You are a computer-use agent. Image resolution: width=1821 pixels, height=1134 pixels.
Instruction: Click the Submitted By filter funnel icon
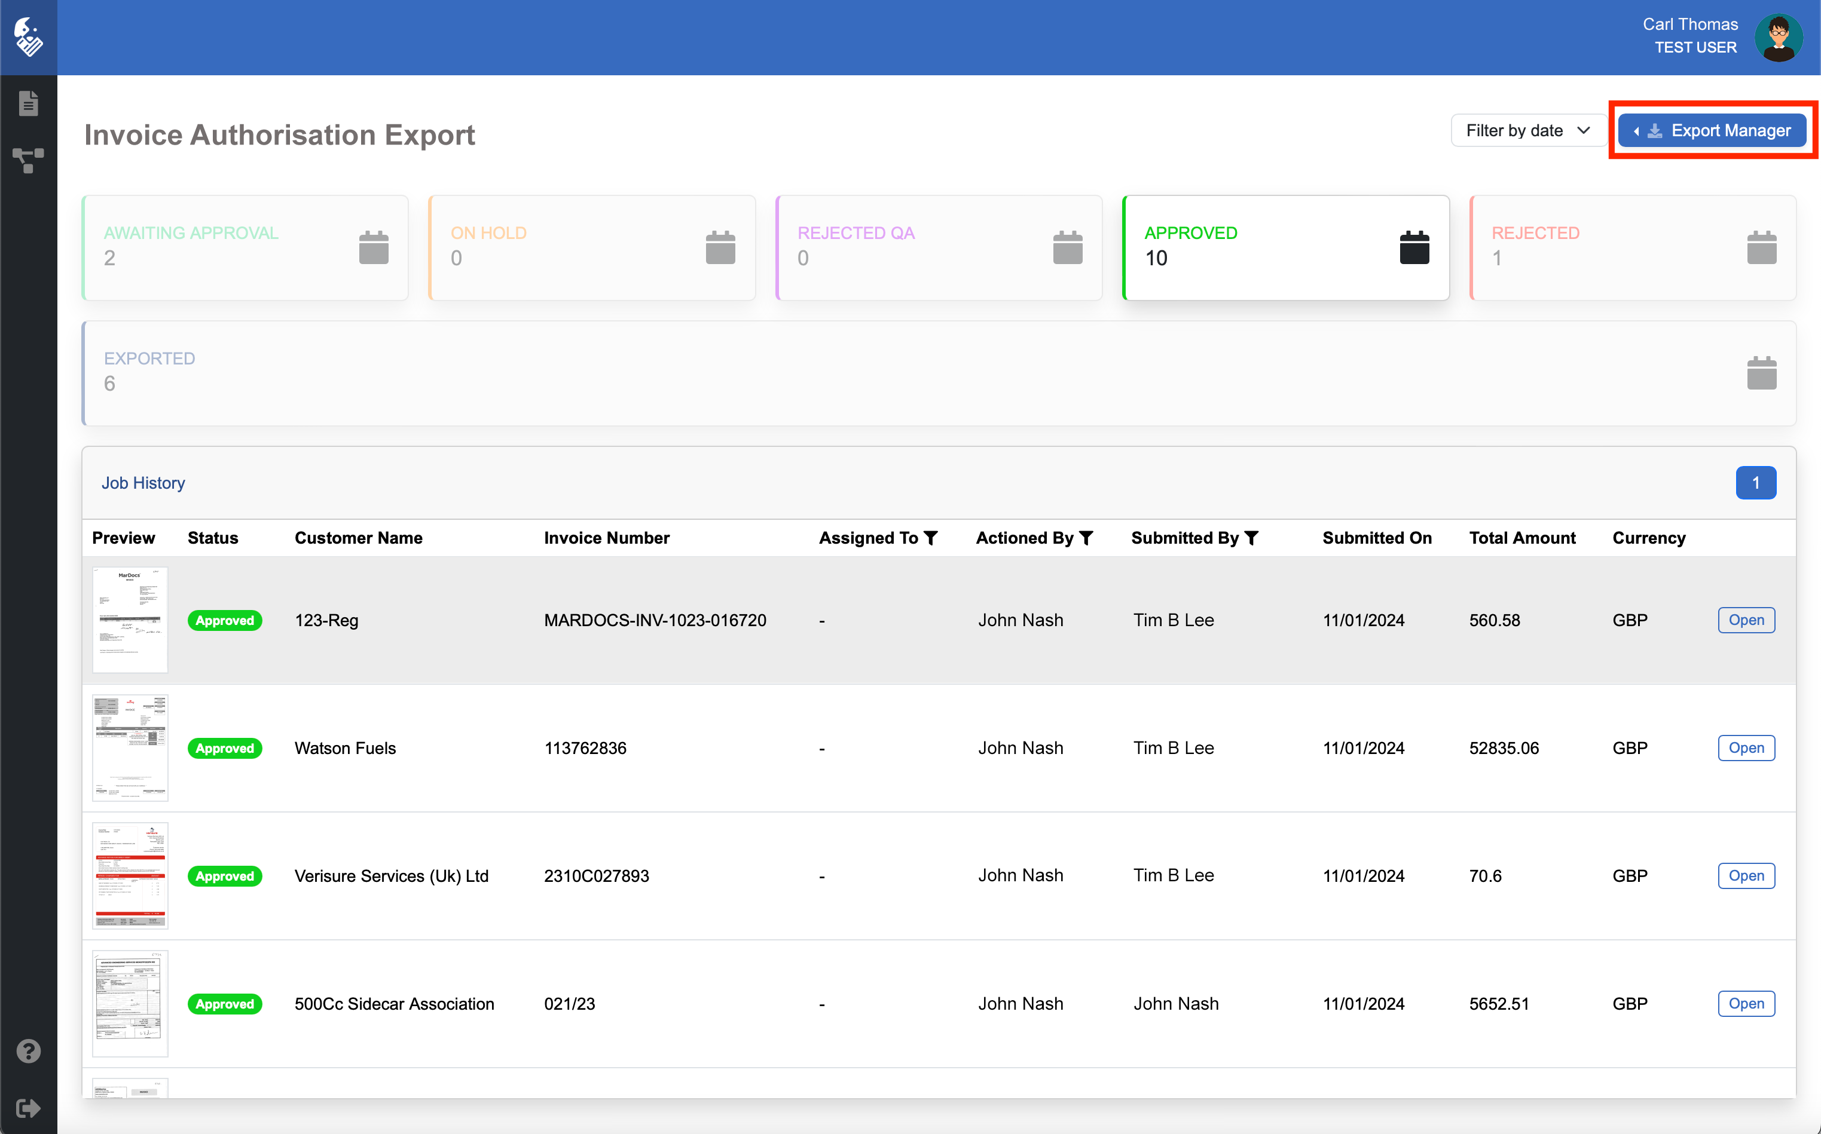pyautogui.click(x=1251, y=538)
